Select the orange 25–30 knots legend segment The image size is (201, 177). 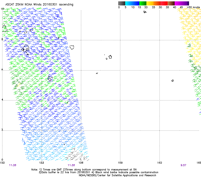pyautogui.click(x=157, y=3)
